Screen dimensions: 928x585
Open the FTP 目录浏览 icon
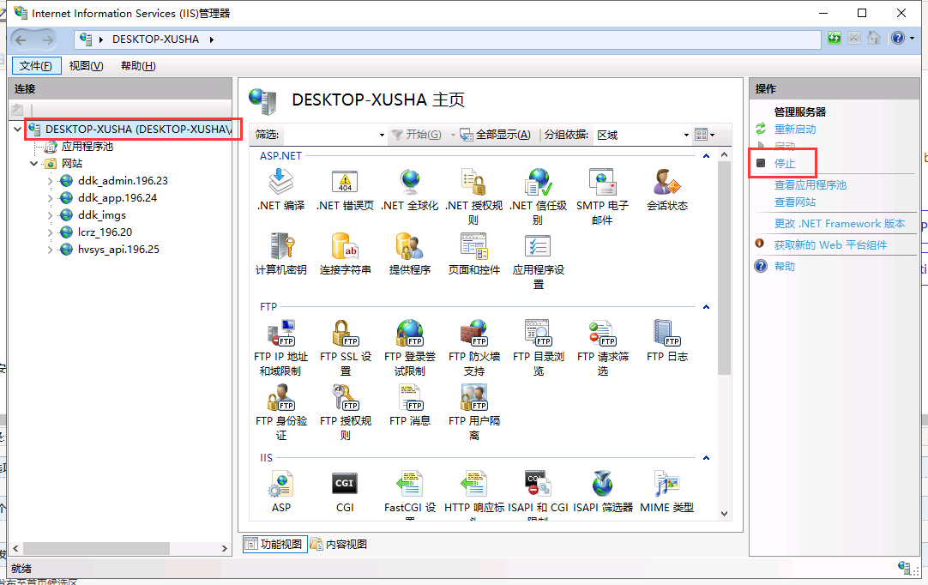pos(538,333)
